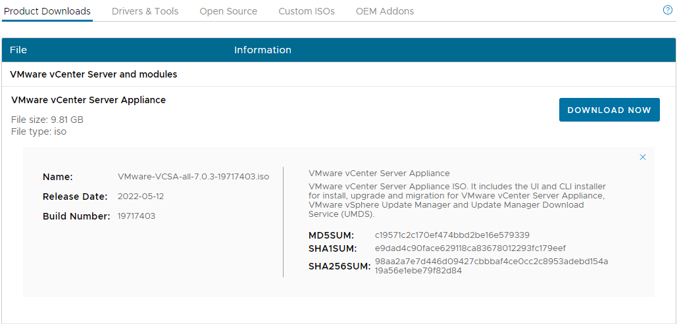The width and height of the screenshot is (679, 324).
Task: Click the DOWNLOAD NOW button
Action: (x=609, y=110)
